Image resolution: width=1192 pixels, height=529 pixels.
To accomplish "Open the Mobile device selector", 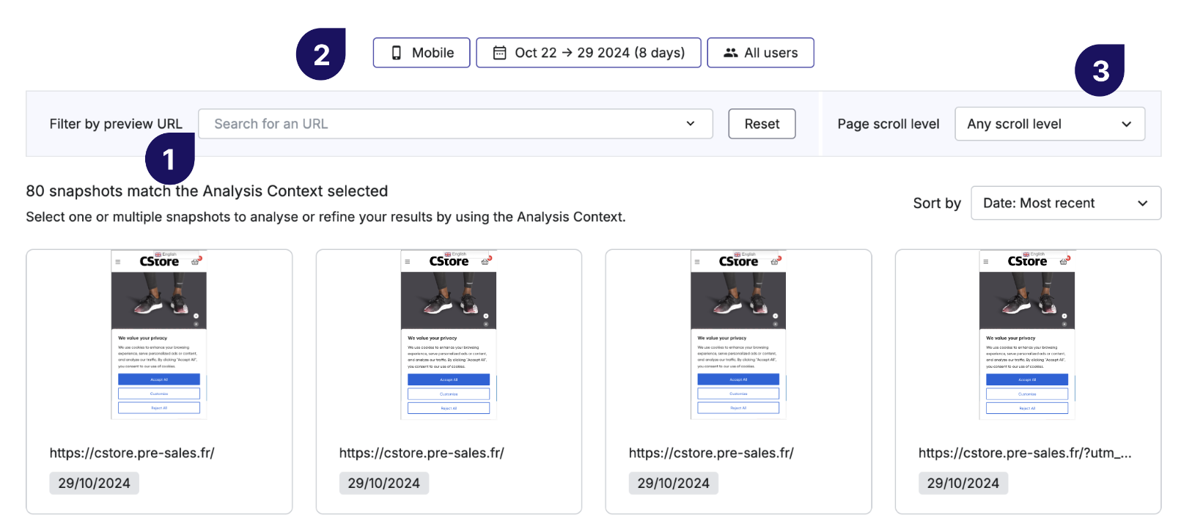I will click(422, 53).
